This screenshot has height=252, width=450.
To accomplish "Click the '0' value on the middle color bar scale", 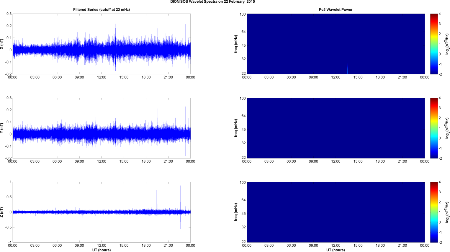I will tap(440, 138).
